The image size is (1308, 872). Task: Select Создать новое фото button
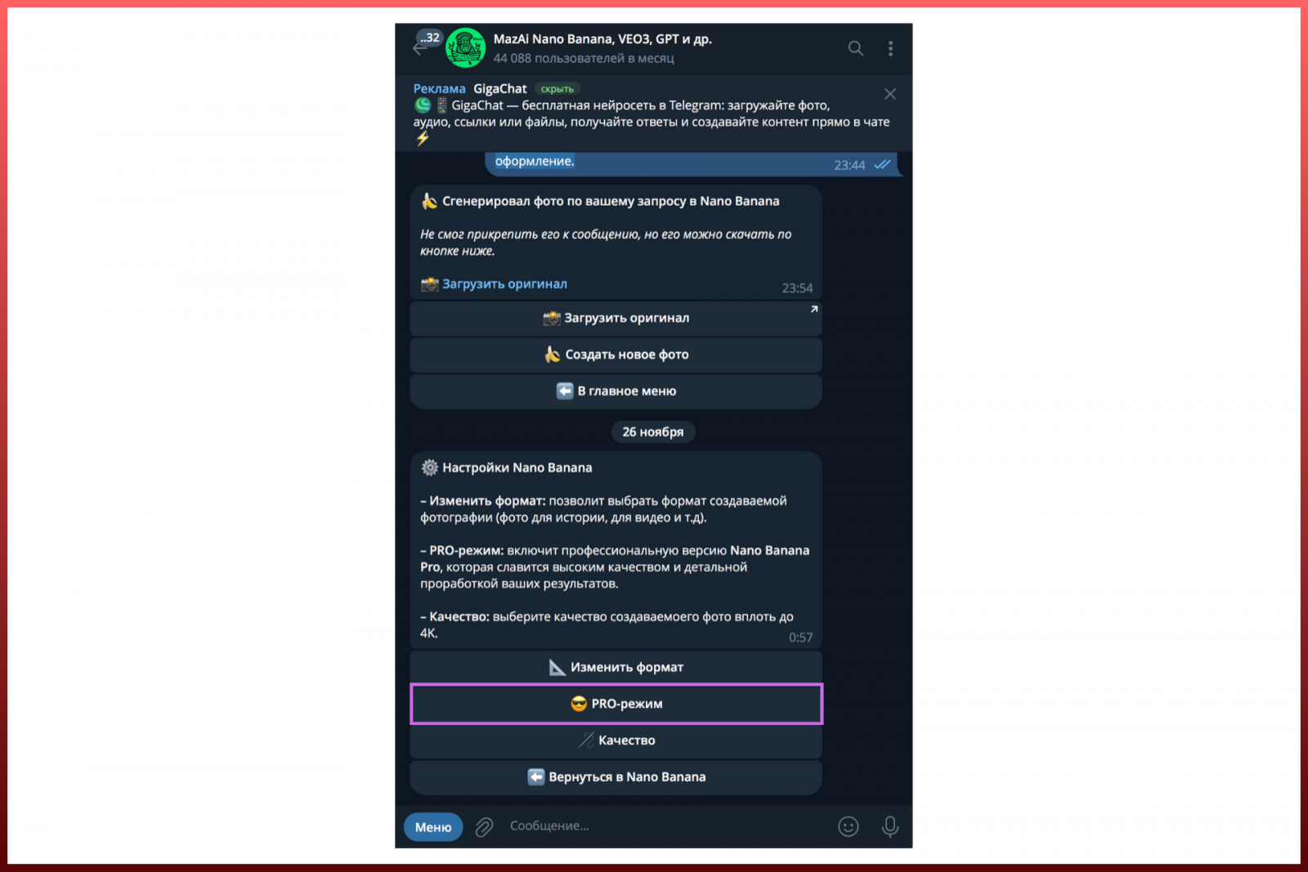tap(616, 355)
